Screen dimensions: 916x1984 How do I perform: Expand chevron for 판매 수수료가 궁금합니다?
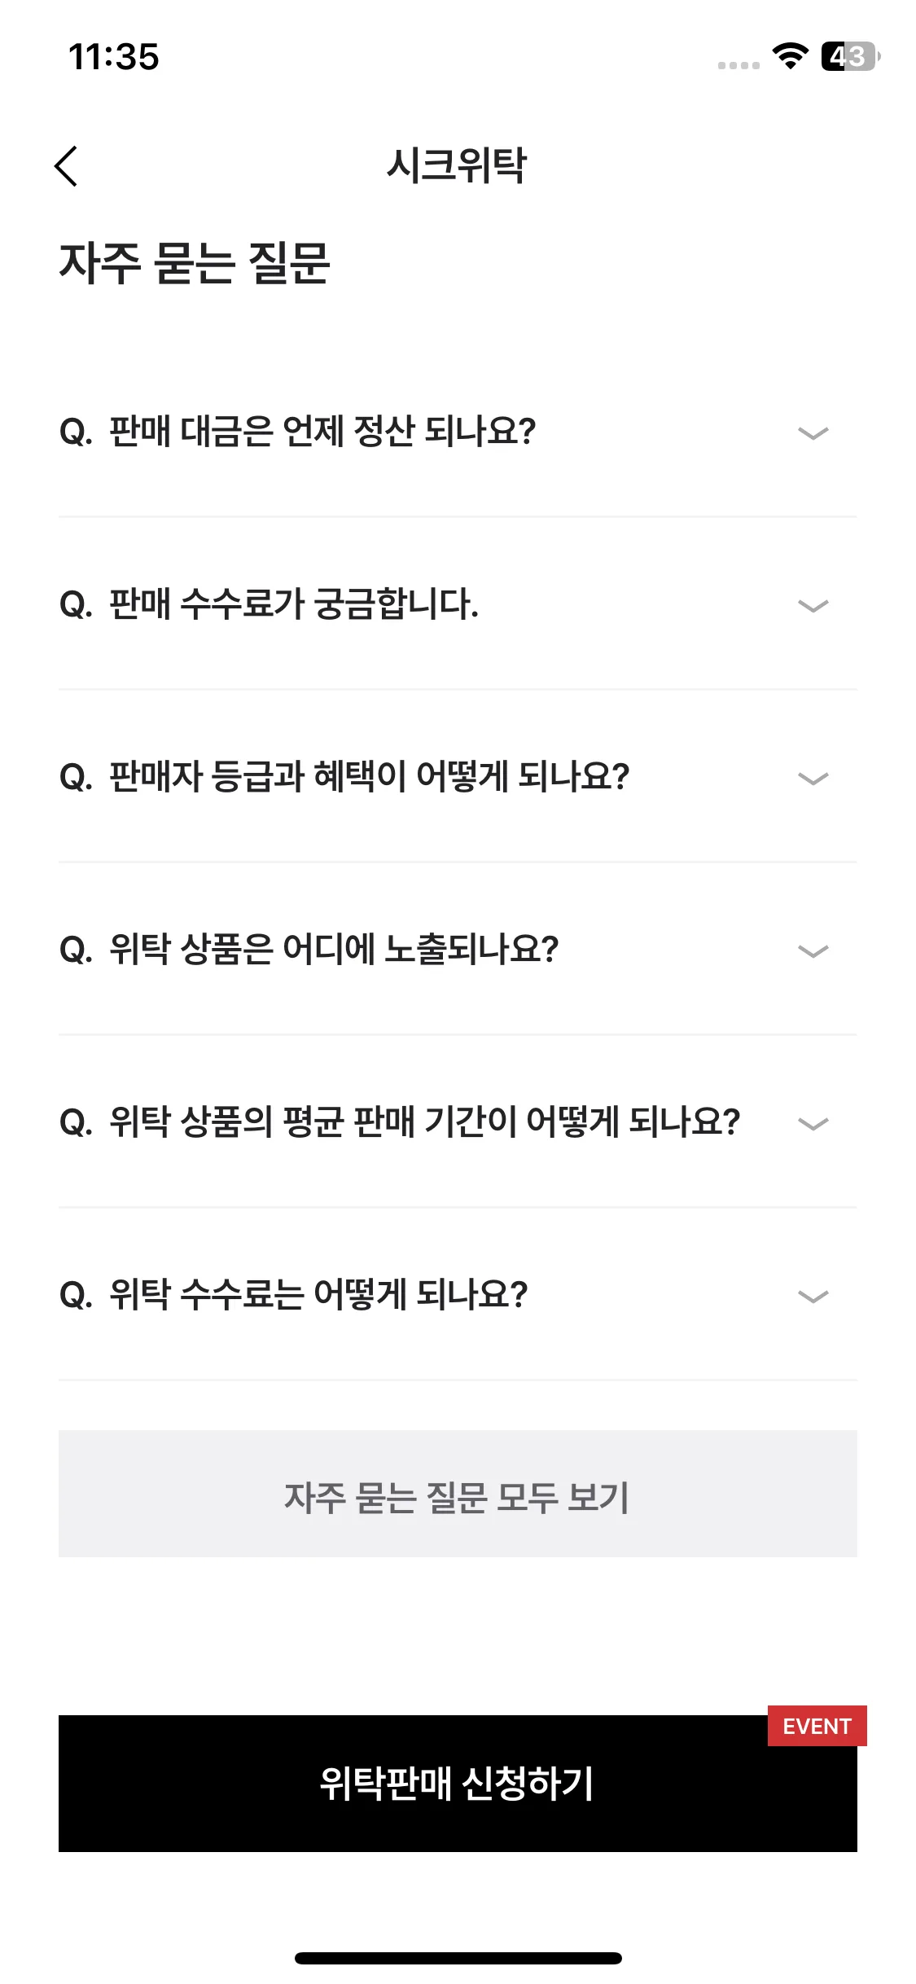coord(813,606)
